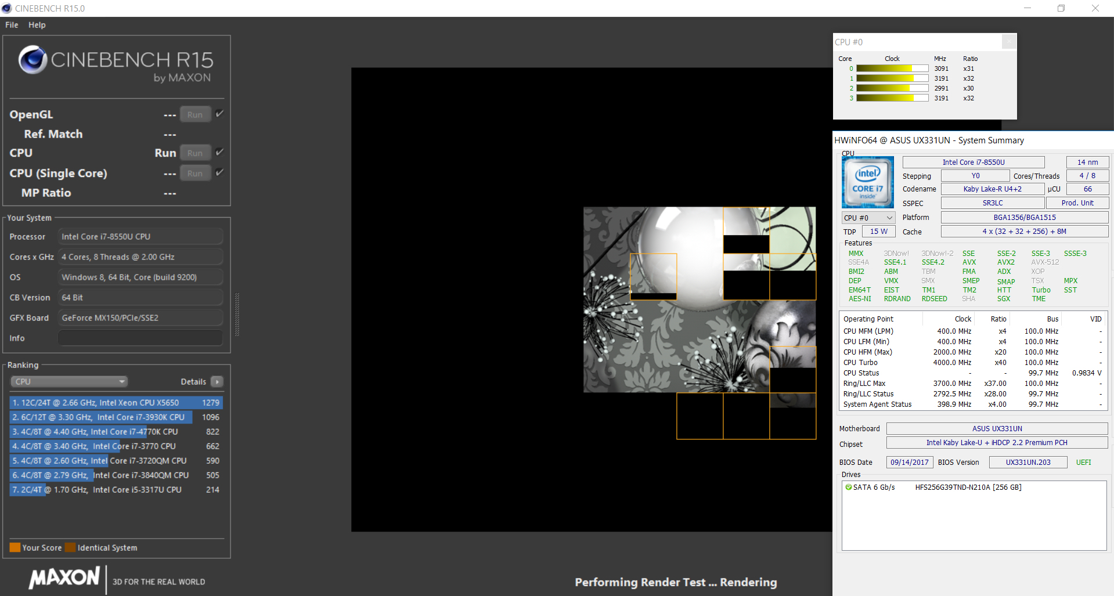
Task: Click the Your Score orange swatch
Action: pos(15,547)
